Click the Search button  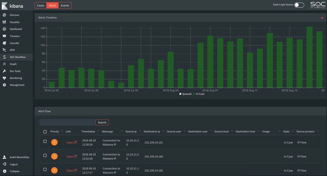102,122
